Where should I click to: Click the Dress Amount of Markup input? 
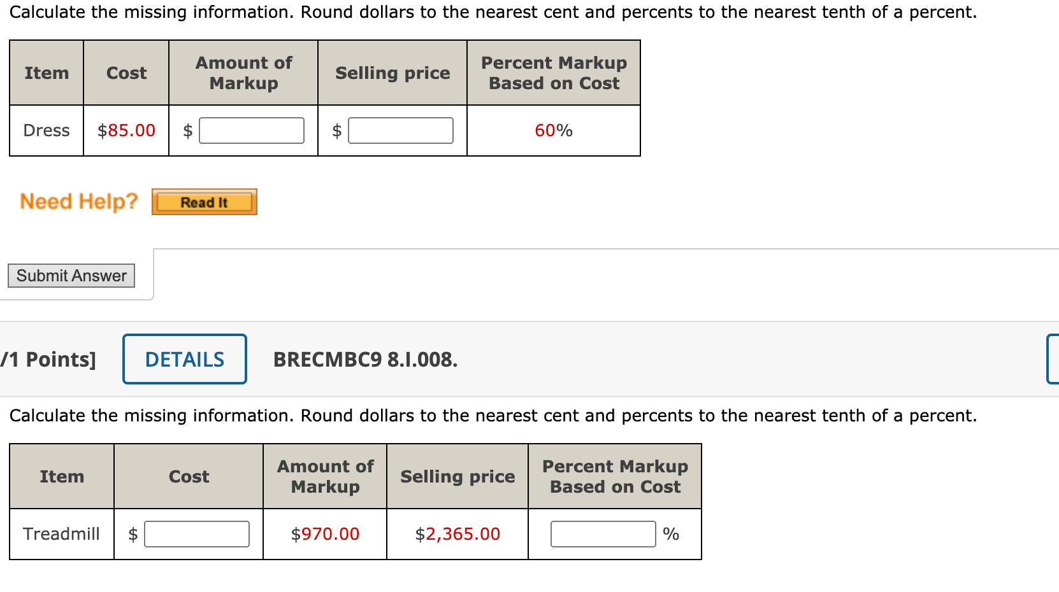[x=252, y=130]
